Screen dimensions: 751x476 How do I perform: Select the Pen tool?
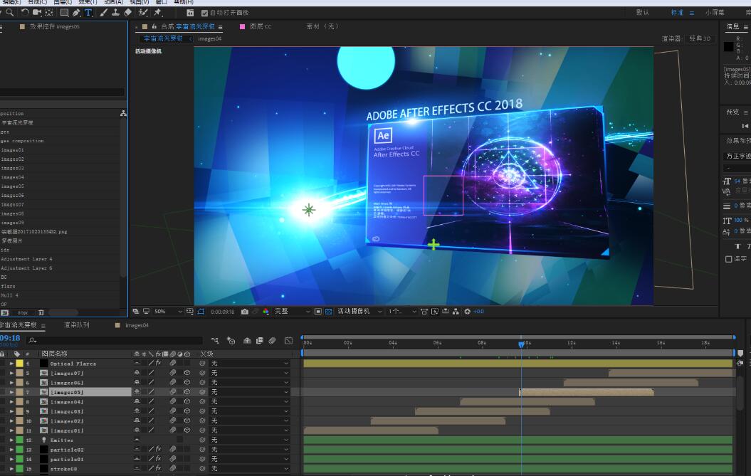(x=76, y=12)
